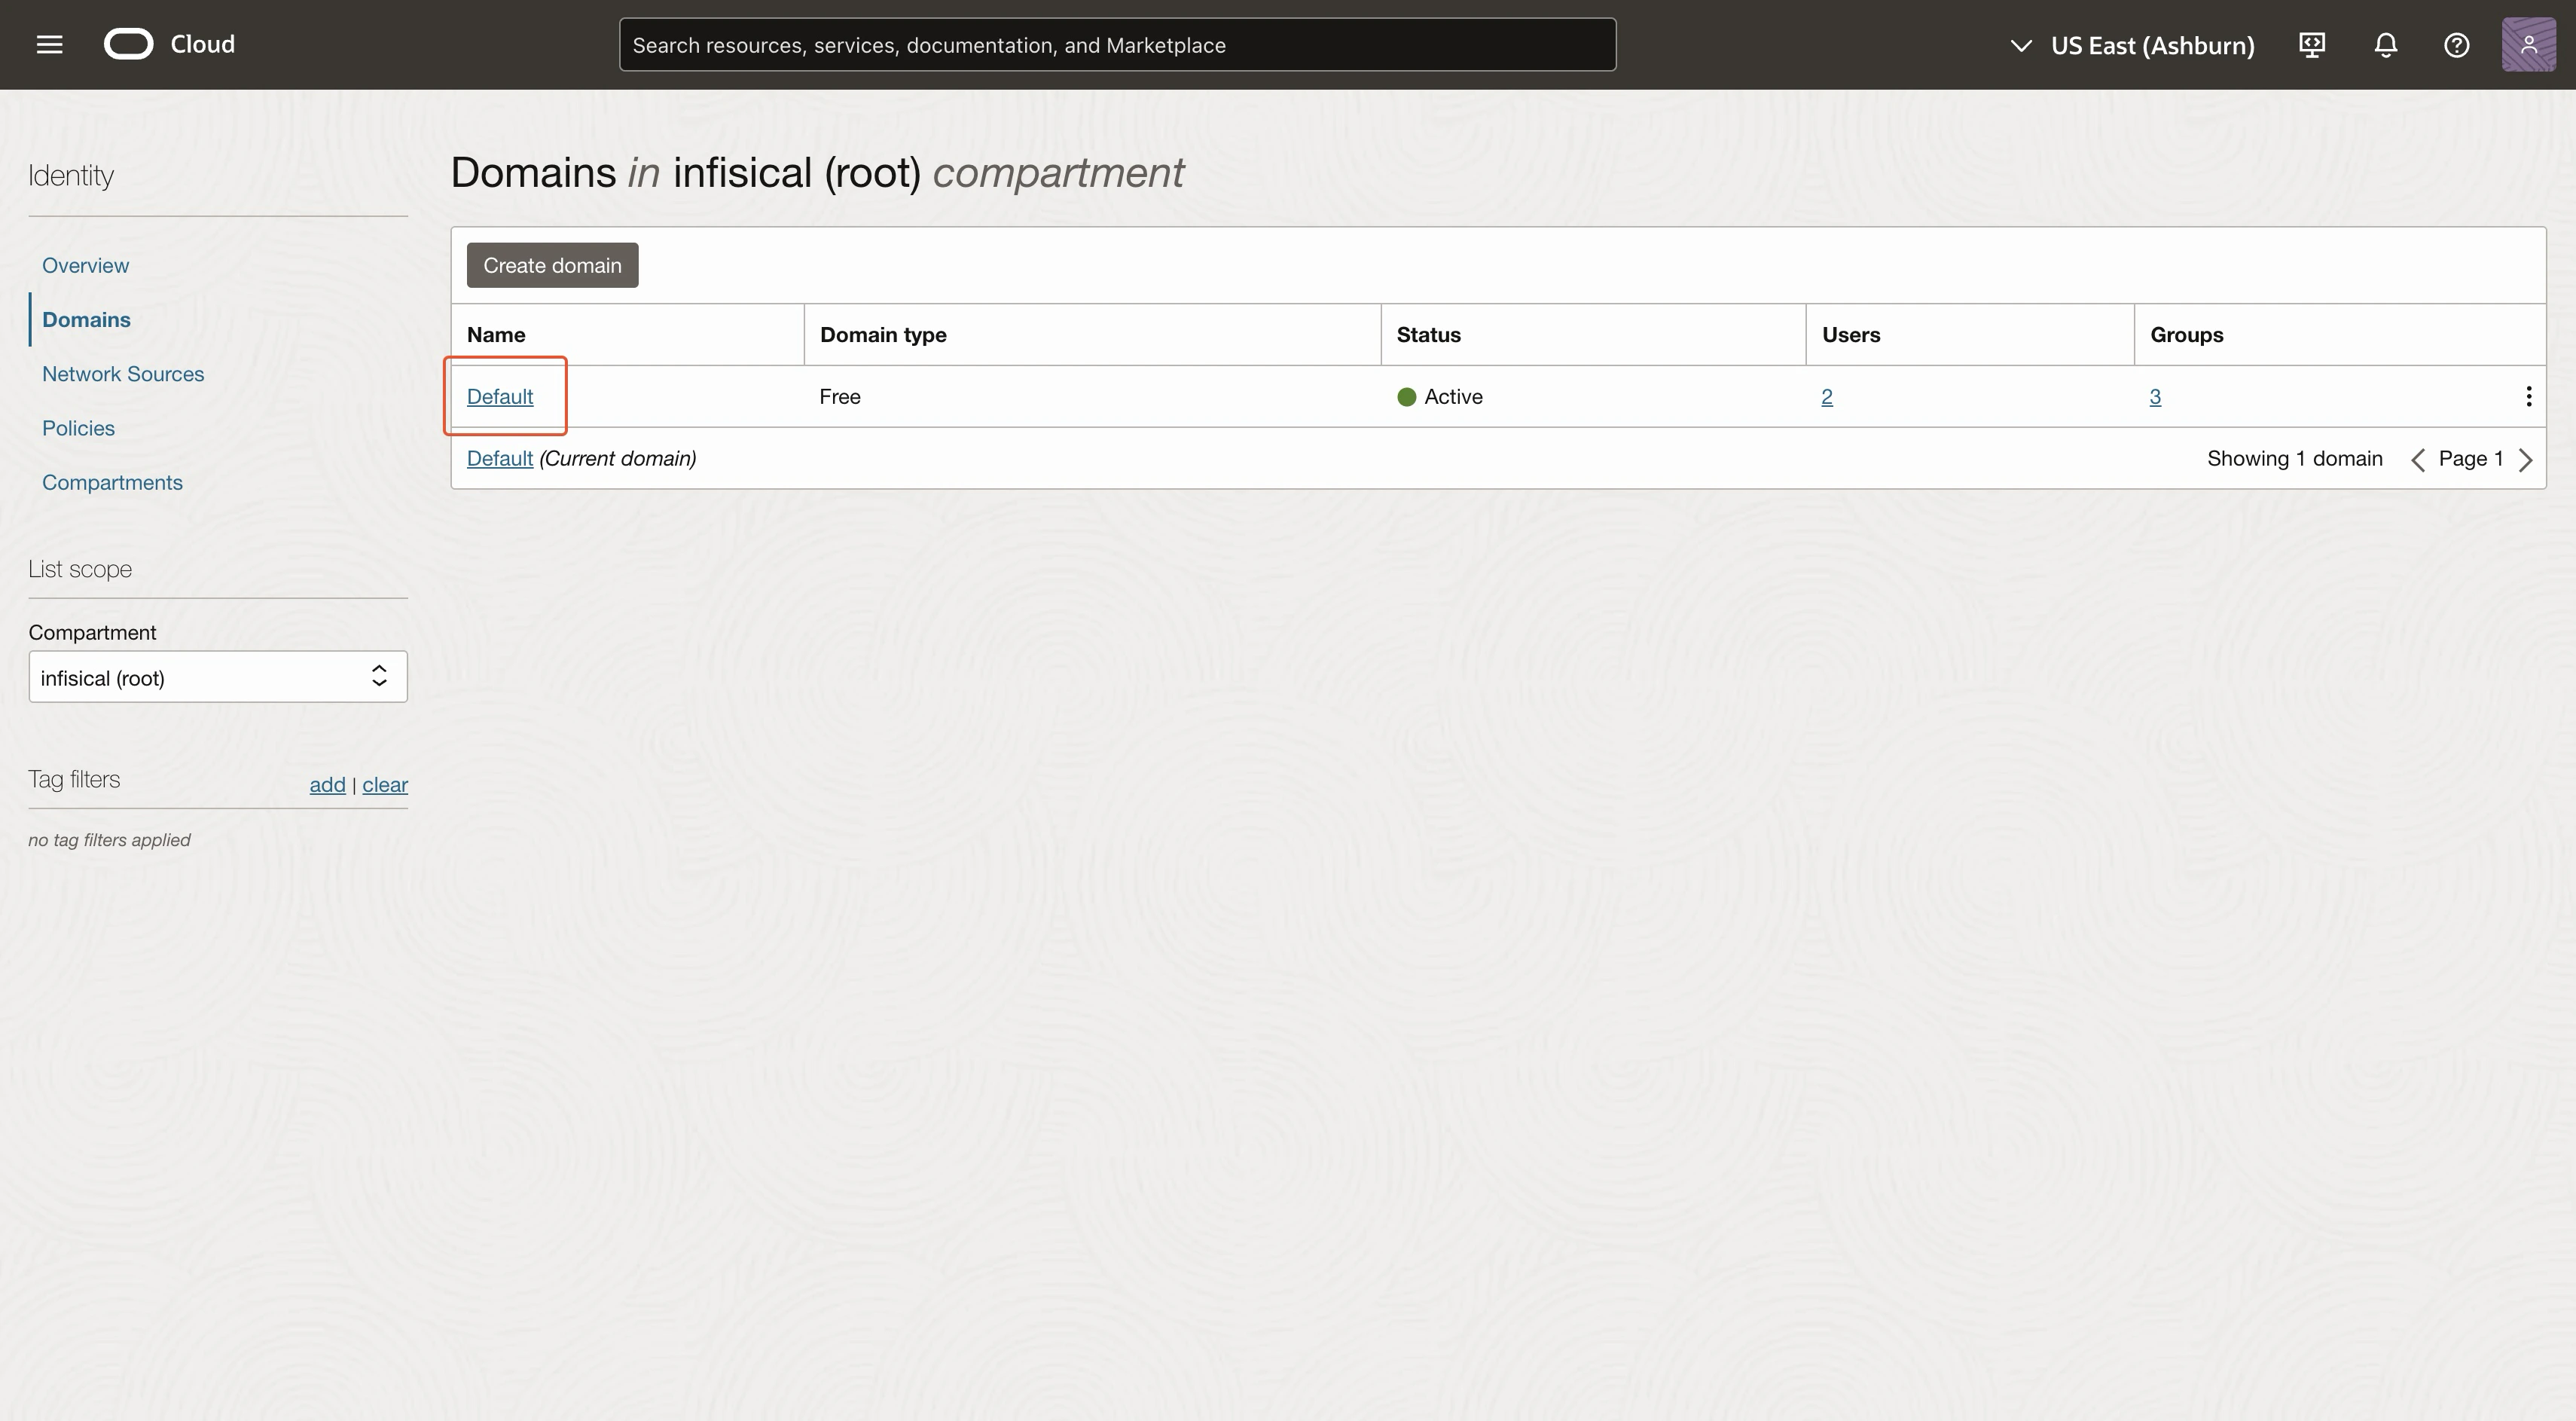Open the Default domain link in Name column

pos(500,397)
